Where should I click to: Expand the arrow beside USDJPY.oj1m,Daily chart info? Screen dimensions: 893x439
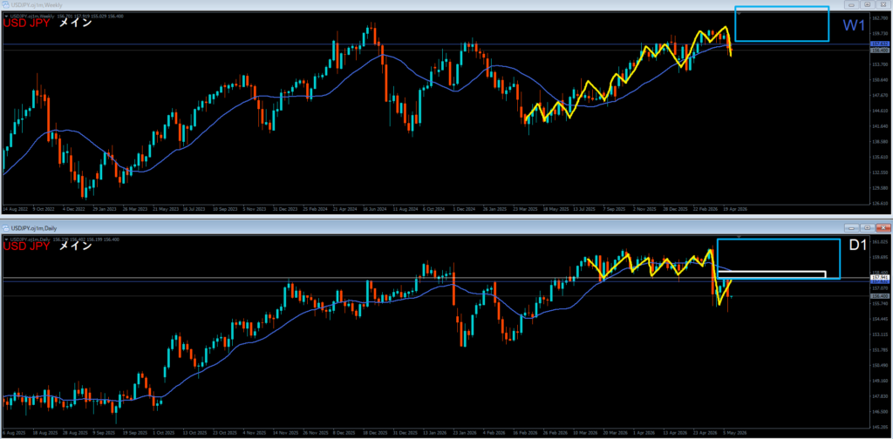(6, 240)
